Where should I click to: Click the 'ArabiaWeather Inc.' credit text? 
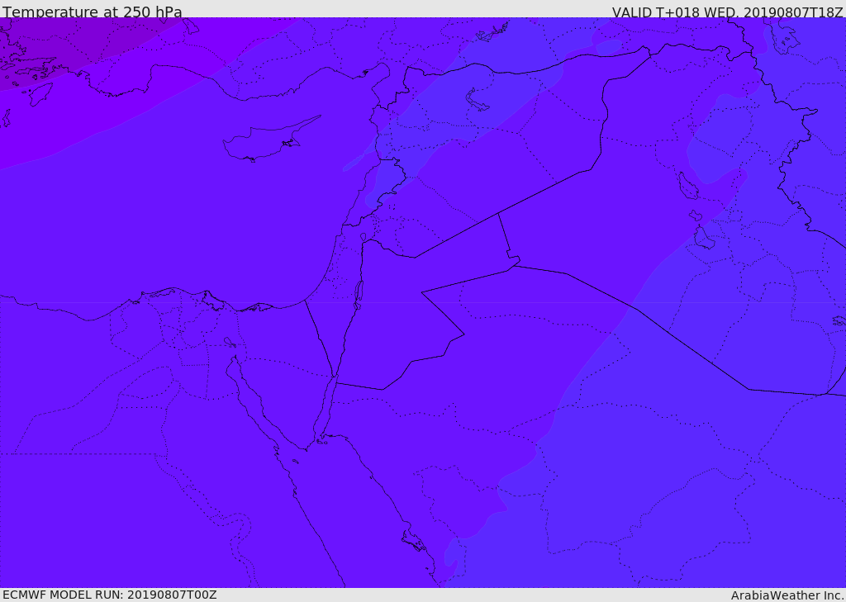click(x=787, y=595)
